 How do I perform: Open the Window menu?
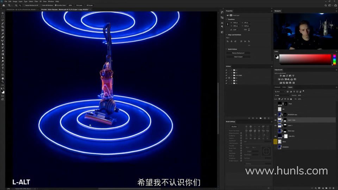[51, 1]
